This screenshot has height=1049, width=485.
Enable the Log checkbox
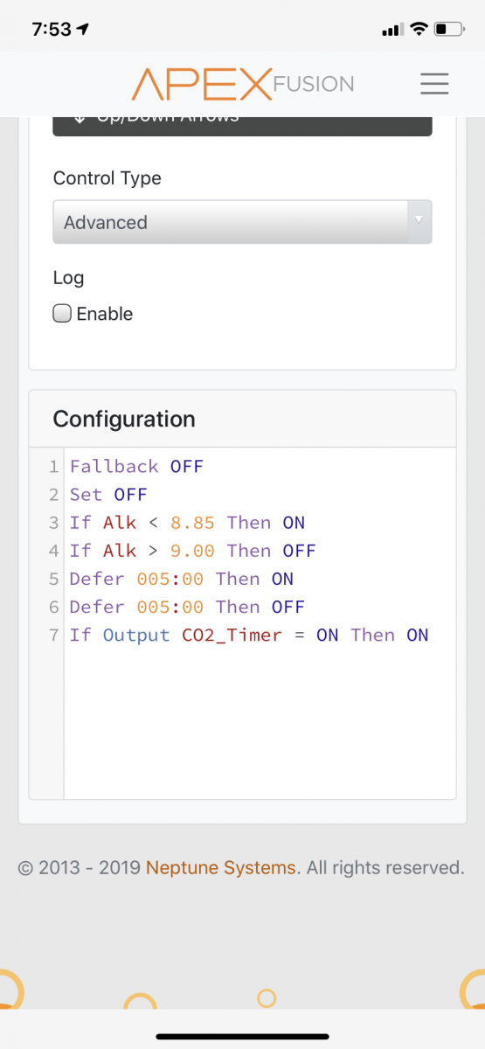[62, 314]
